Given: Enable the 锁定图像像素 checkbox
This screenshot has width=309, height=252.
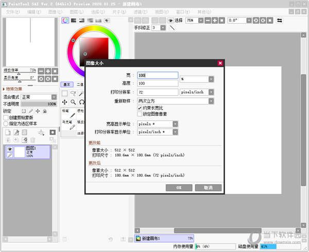Looking at the screenshot, I should point(140,114).
